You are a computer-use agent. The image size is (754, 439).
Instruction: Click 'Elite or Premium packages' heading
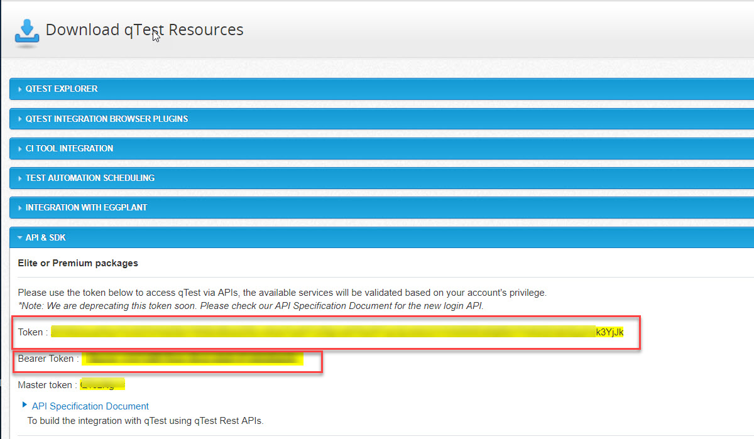click(78, 263)
